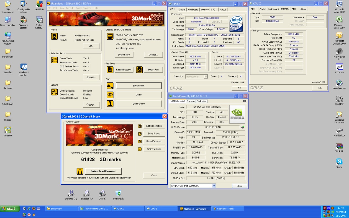Viewport: 349px width, 218px height.
Task: Open the Help menu in 3DMark2001
Action: [96, 8]
